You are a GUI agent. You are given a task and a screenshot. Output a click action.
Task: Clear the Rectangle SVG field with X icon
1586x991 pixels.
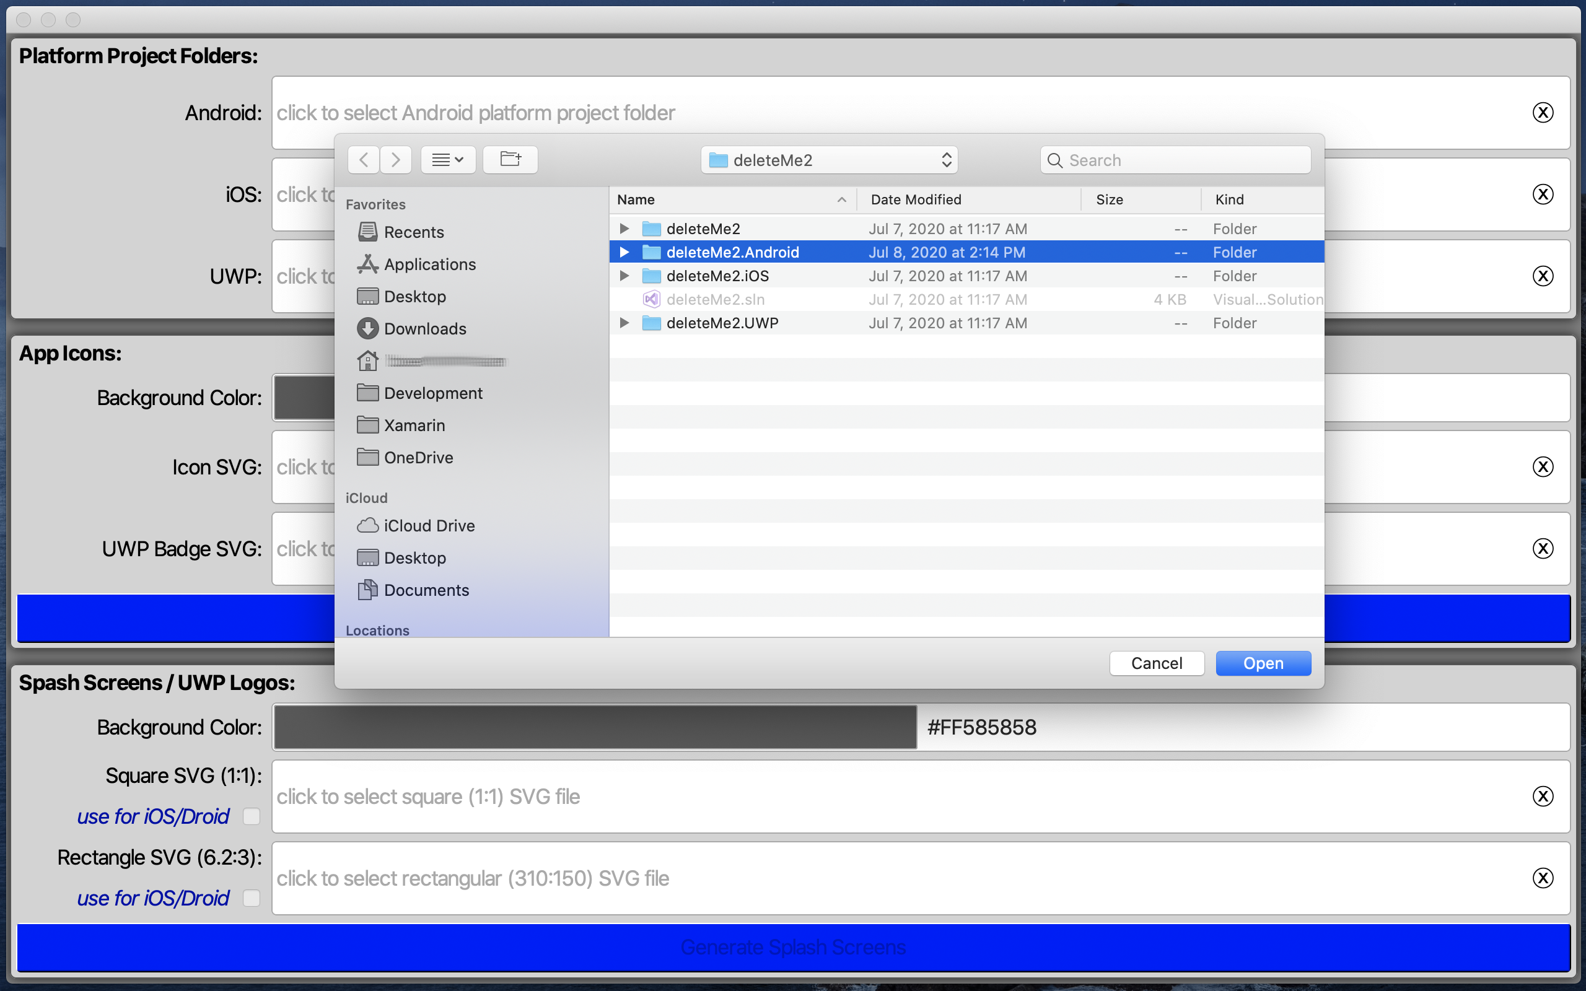pyautogui.click(x=1543, y=878)
